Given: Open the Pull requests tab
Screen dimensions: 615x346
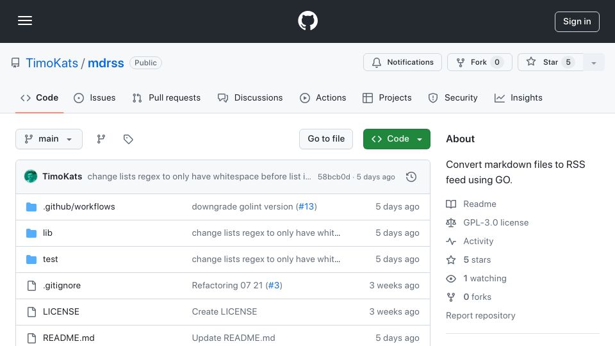Looking at the screenshot, I should 167,97.
